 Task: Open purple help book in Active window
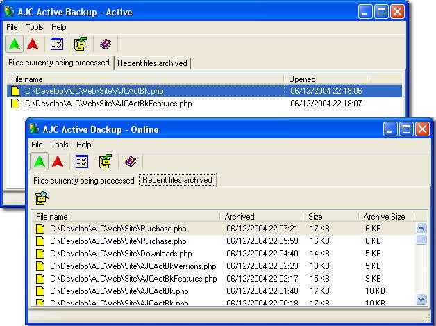click(x=106, y=44)
